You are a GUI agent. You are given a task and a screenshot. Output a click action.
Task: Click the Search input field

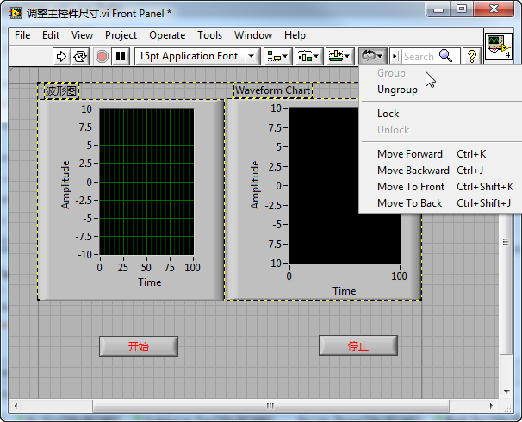point(420,56)
